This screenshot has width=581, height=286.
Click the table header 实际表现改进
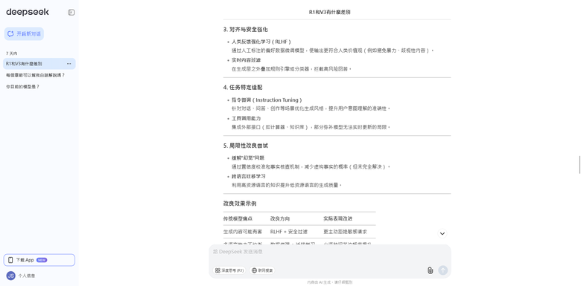tap(338, 218)
